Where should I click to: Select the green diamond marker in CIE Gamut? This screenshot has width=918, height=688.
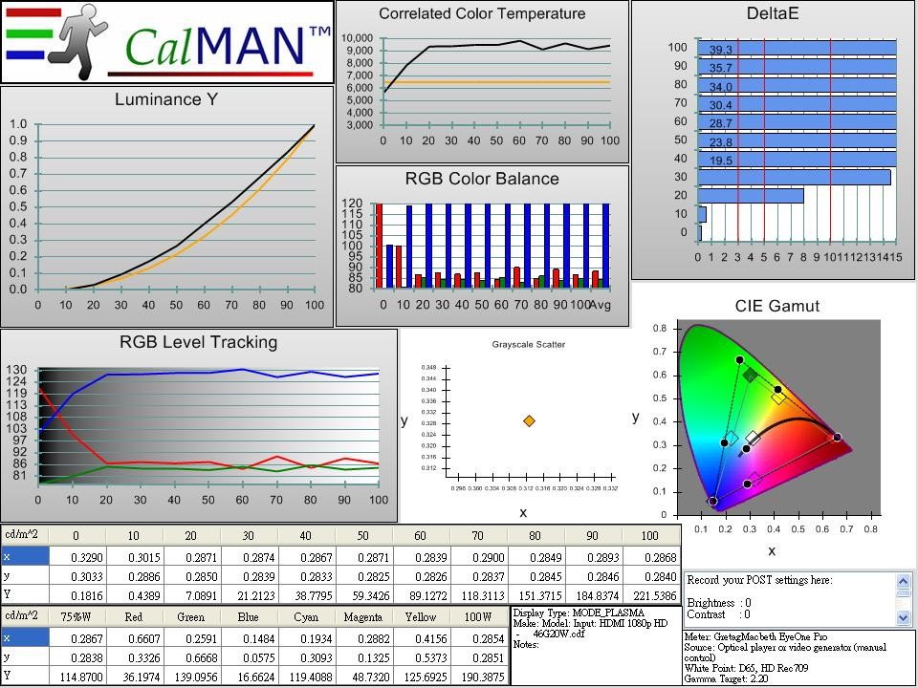pos(751,376)
